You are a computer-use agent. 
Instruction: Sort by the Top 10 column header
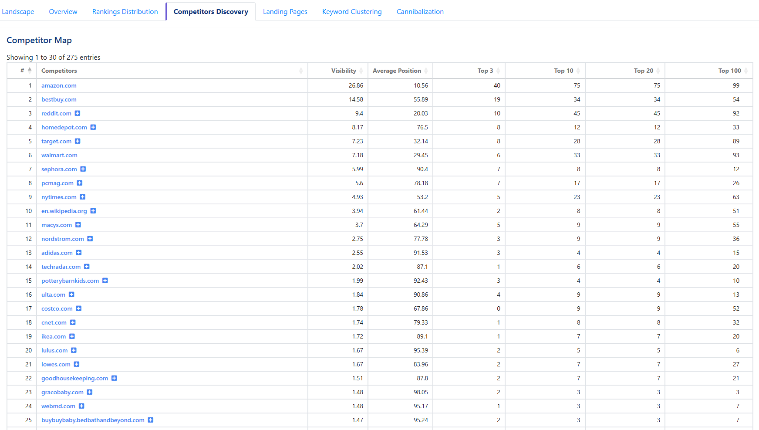coord(545,71)
